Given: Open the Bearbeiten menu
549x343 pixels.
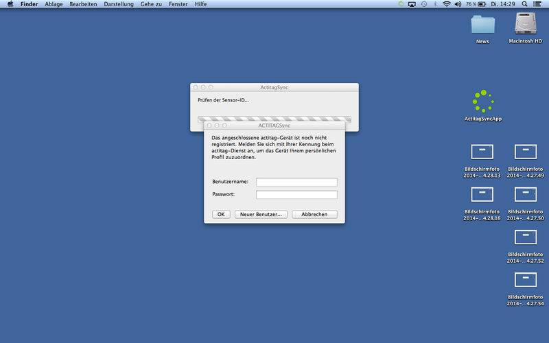Looking at the screenshot, I should [83, 4].
